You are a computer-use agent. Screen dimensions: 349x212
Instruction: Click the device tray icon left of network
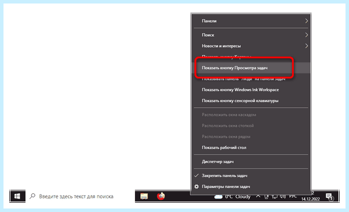pos(266,196)
